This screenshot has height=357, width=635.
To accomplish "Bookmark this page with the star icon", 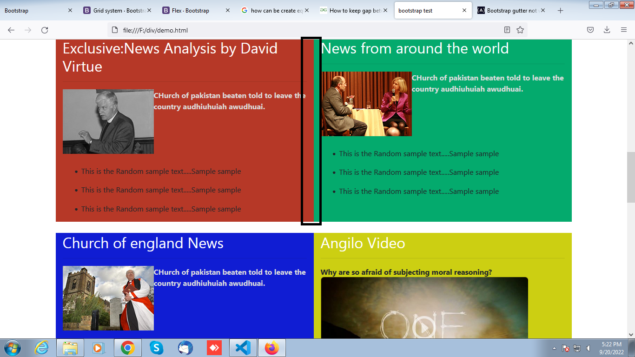I will [520, 30].
